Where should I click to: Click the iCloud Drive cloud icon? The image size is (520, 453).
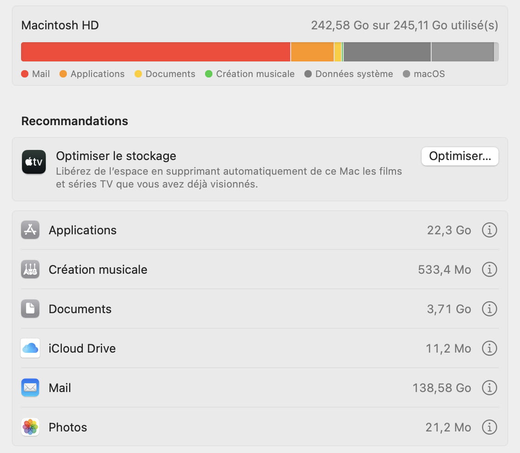(30, 348)
